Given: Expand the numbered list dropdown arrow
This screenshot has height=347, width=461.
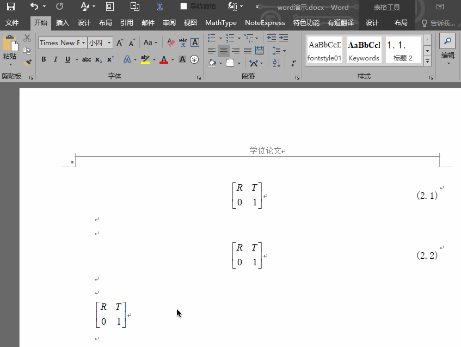Looking at the screenshot, I should click(239, 38).
